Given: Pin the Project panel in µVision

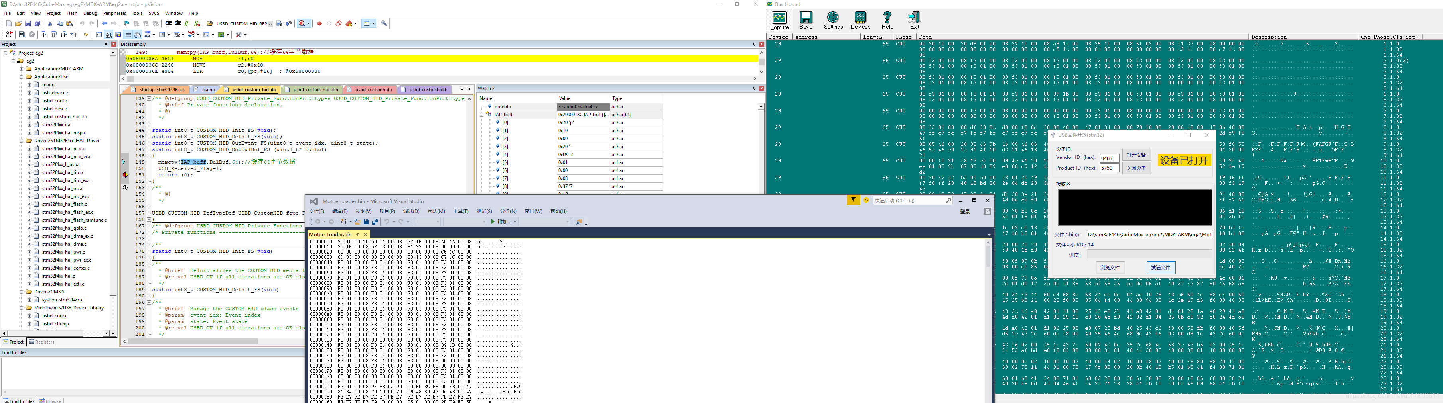Looking at the screenshot, I should [106, 44].
